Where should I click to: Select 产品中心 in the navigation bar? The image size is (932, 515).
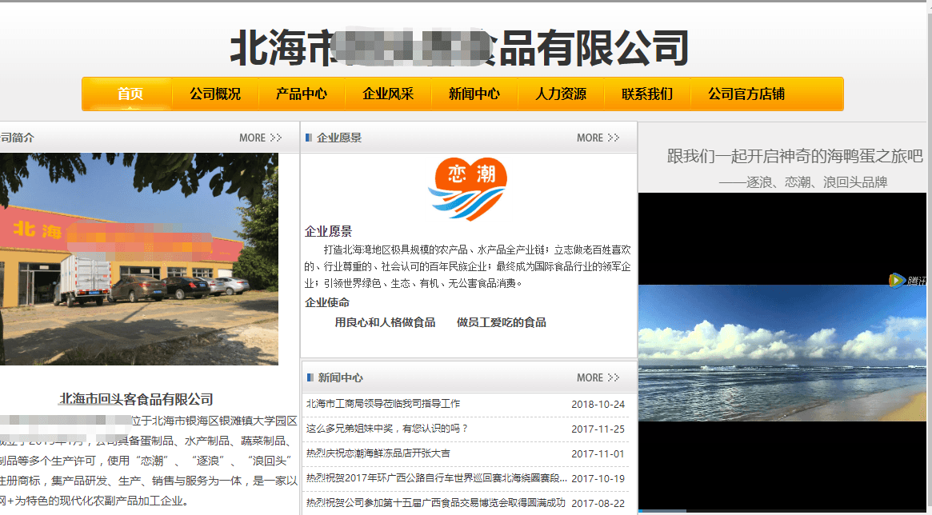[x=302, y=94]
